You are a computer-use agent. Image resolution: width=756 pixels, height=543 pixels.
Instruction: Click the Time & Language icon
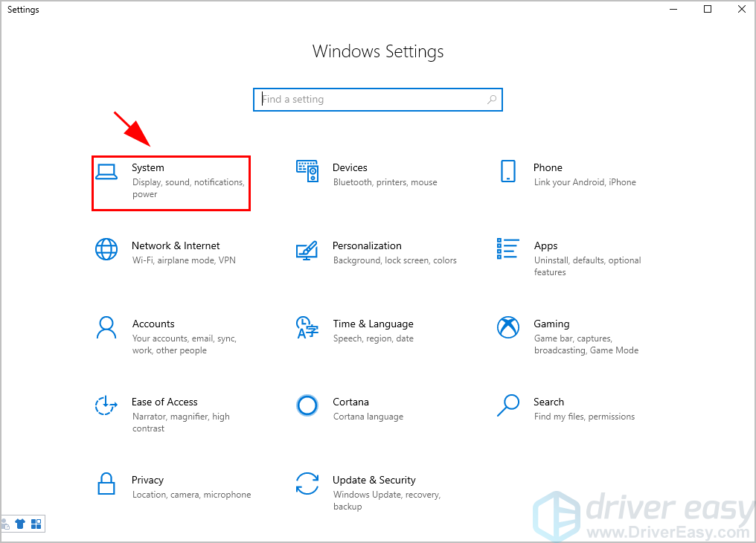coord(307,327)
